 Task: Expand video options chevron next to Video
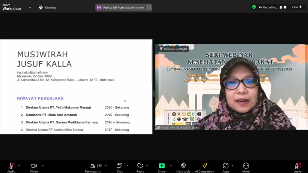(x=43, y=166)
